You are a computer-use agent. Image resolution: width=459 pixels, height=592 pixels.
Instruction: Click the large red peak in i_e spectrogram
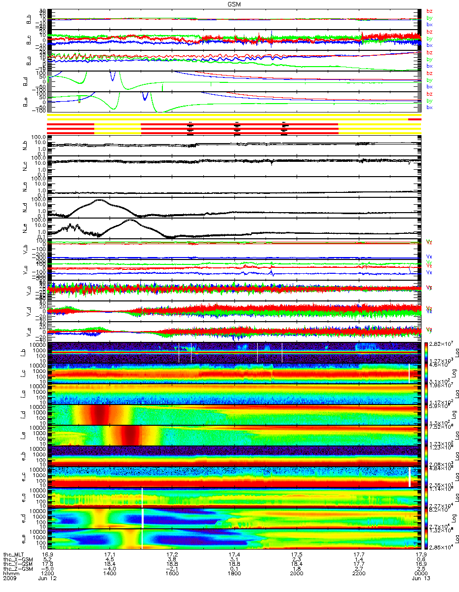click(131, 435)
